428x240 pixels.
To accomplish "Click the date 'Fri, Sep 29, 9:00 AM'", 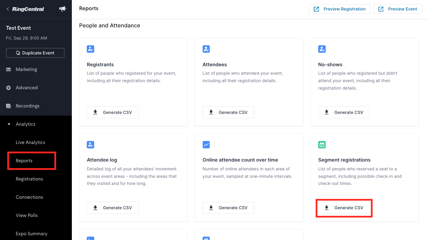I will [26, 38].
